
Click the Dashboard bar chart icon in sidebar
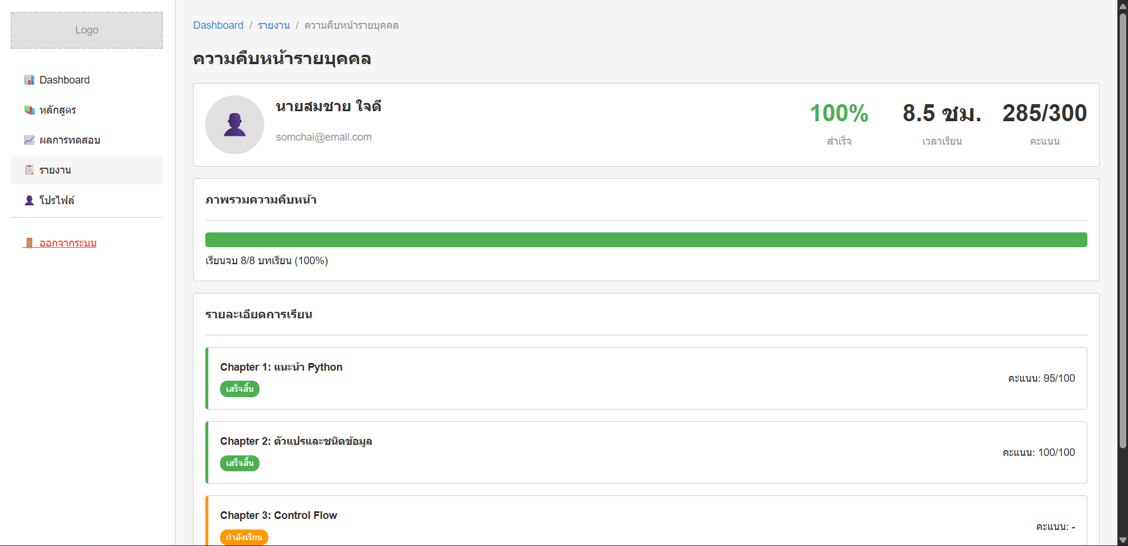[29, 80]
